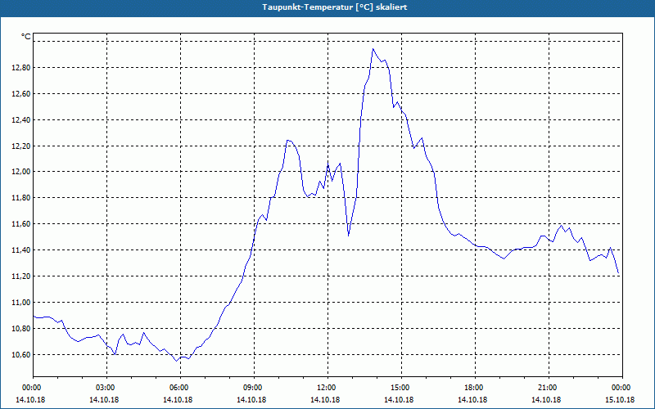This screenshot has height=409, width=655.
Task: Click the sharp dip in curve near 13:00
Action: click(x=349, y=236)
